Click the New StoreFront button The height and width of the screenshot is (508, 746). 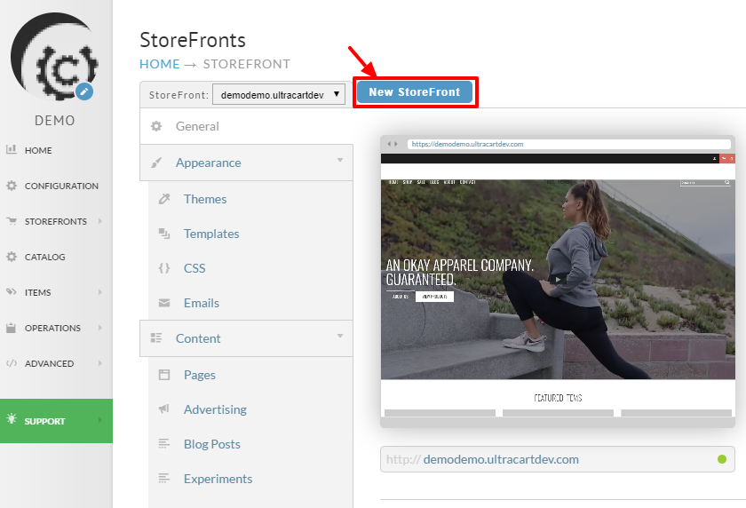[415, 91]
